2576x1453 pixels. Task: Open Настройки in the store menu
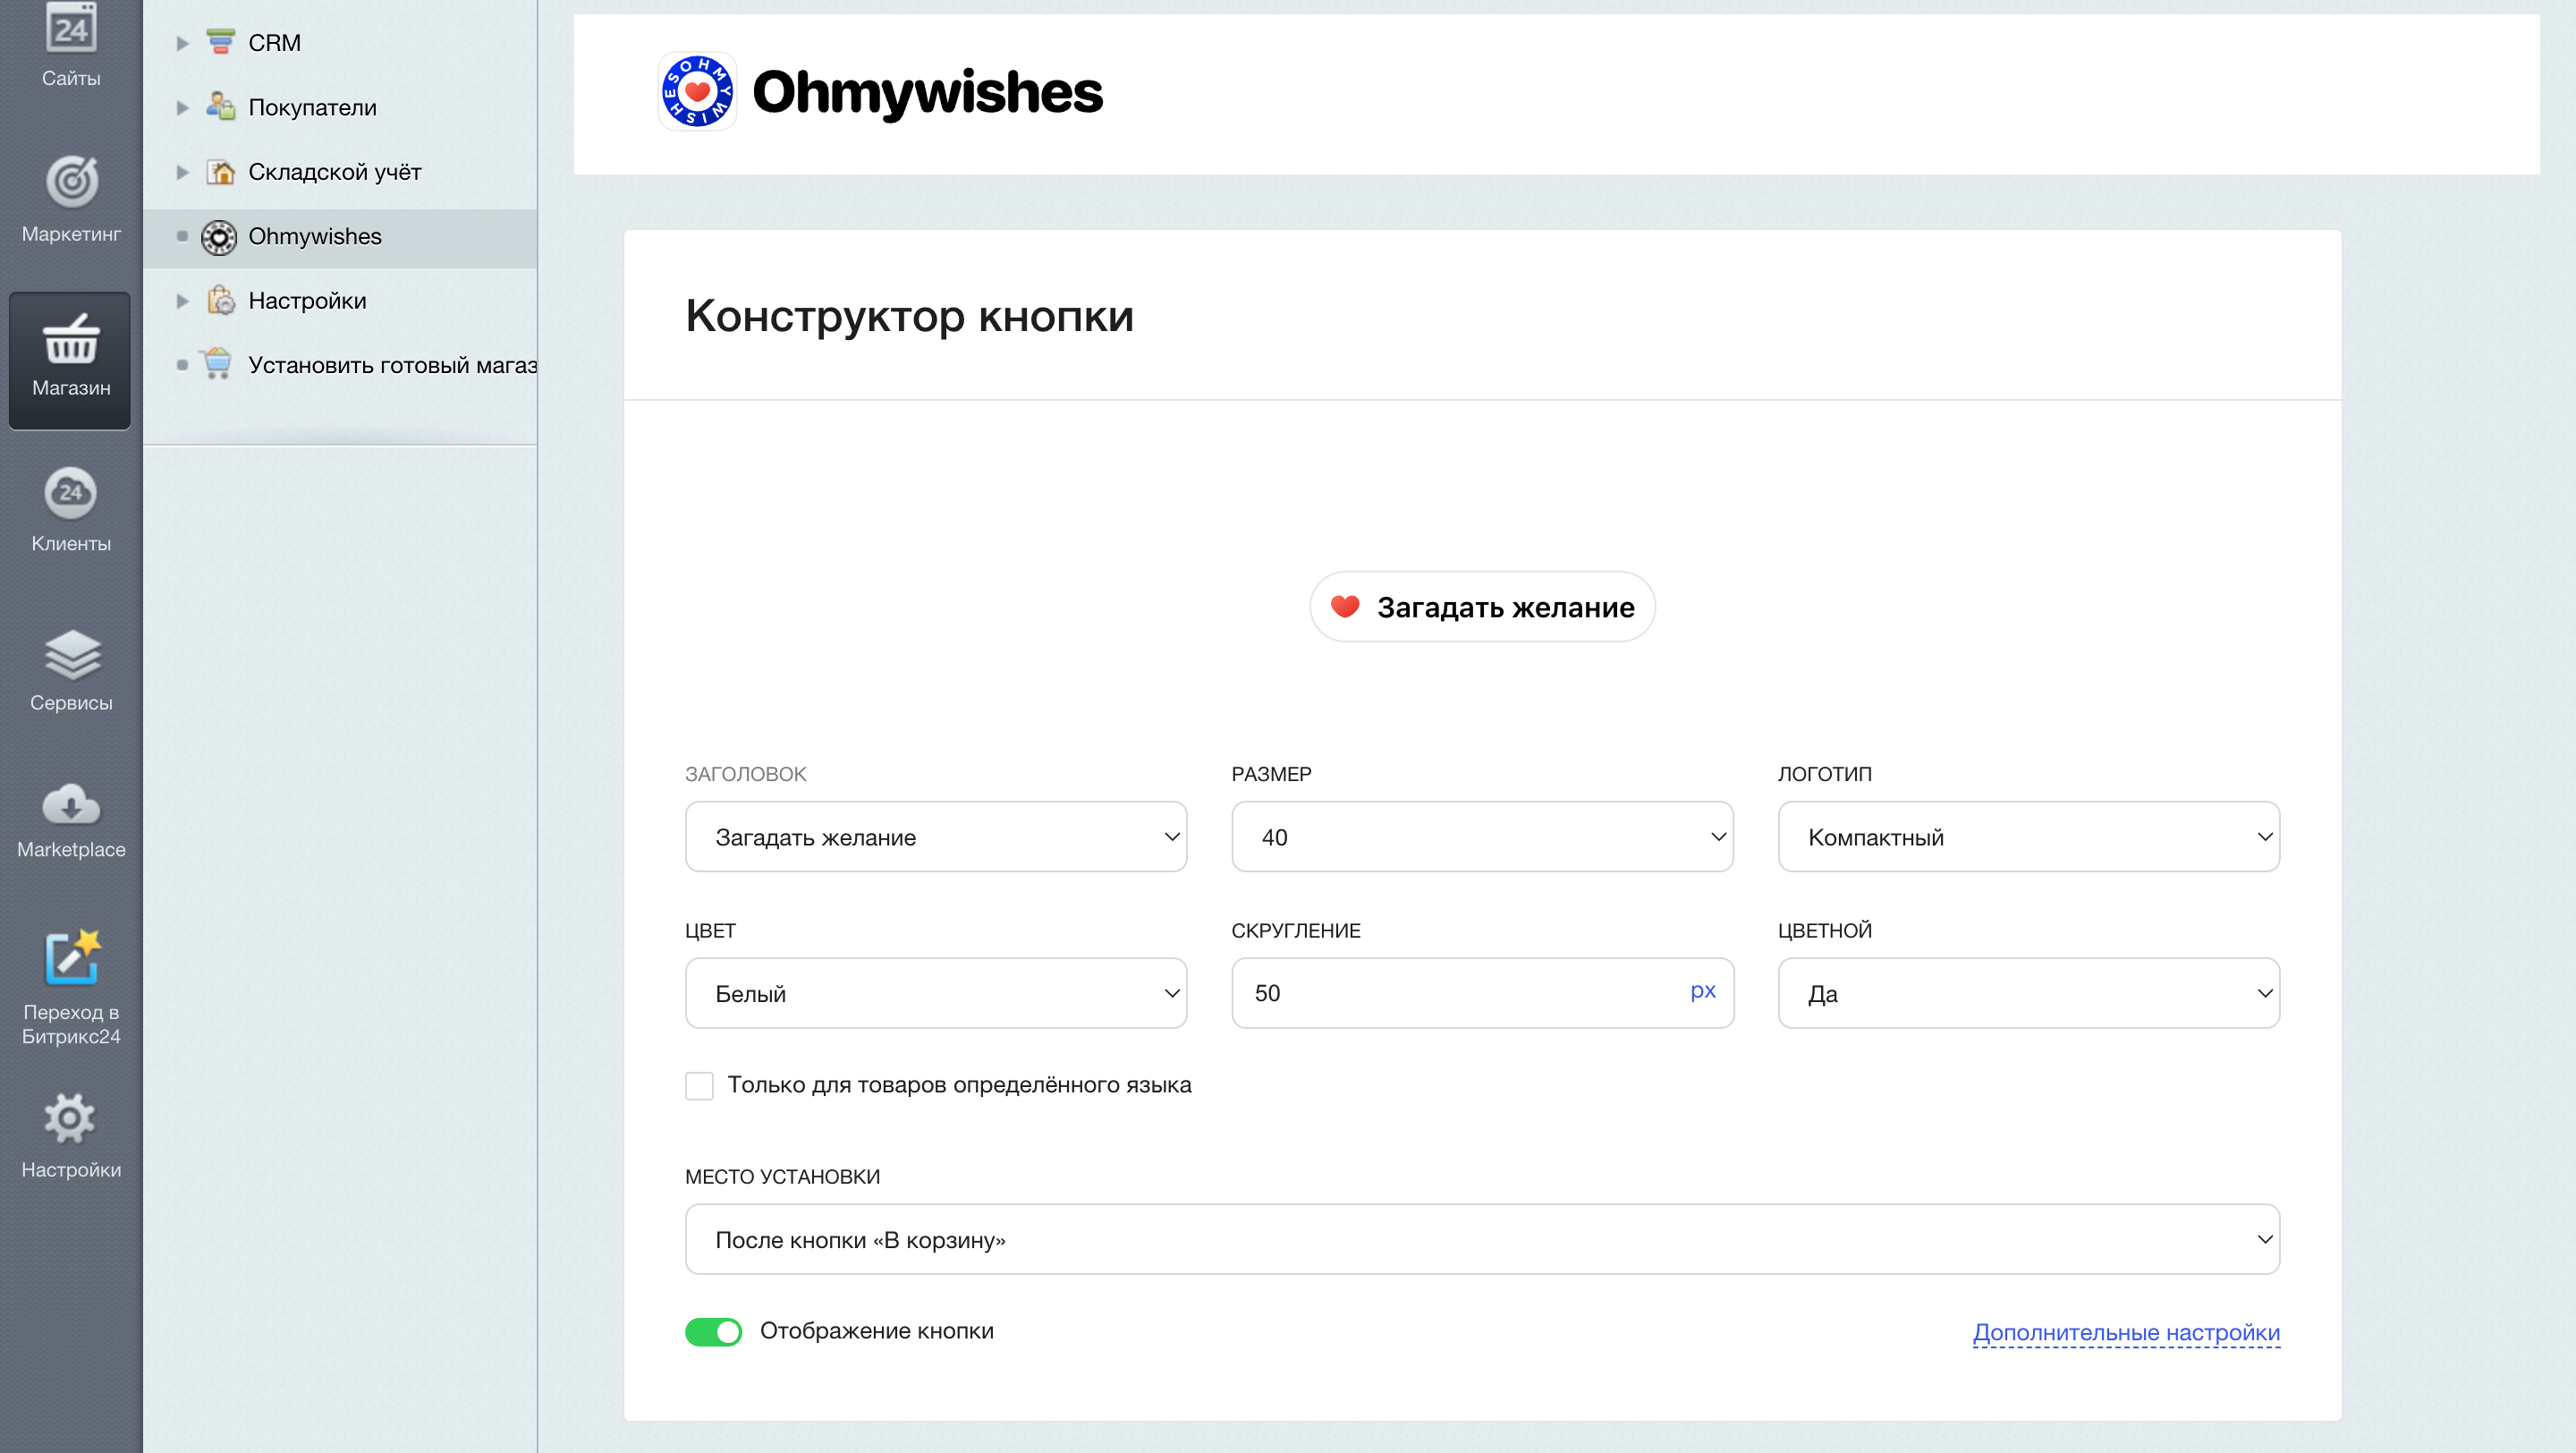coord(307,300)
